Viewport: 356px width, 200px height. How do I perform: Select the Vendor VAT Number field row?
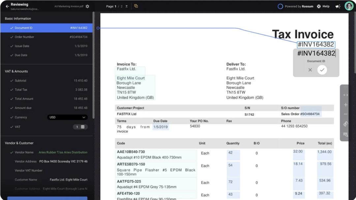click(x=46, y=170)
